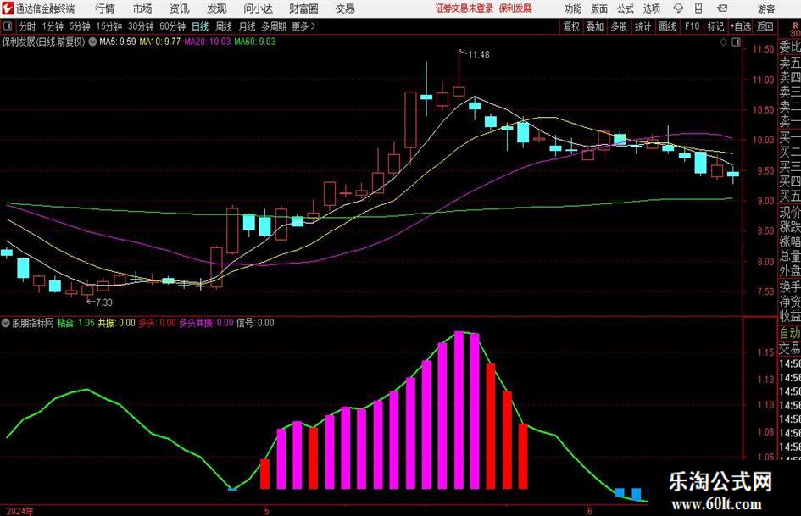This screenshot has height=516, width=801.
Task: Click the +自选 add to watchlist button
Action: click(x=740, y=26)
